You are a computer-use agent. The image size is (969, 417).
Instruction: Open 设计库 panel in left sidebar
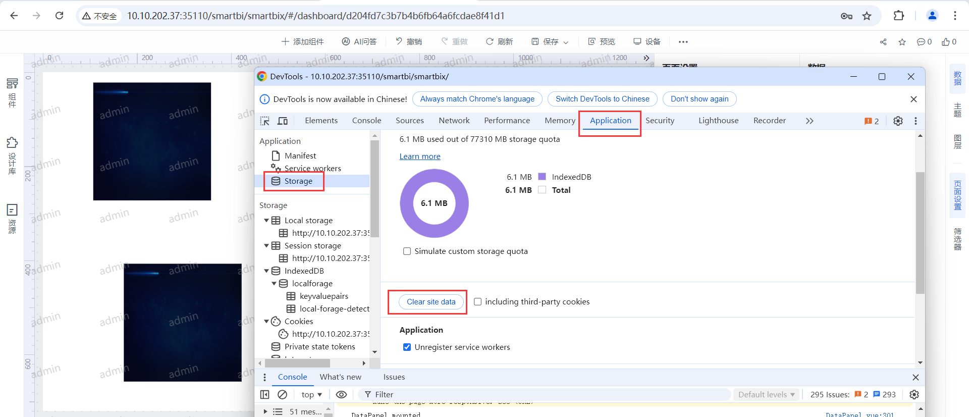coord(12,156)
